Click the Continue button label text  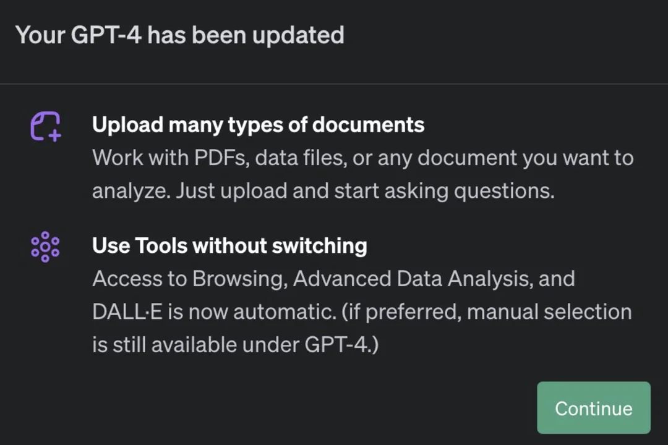click(x=593, y=408)
